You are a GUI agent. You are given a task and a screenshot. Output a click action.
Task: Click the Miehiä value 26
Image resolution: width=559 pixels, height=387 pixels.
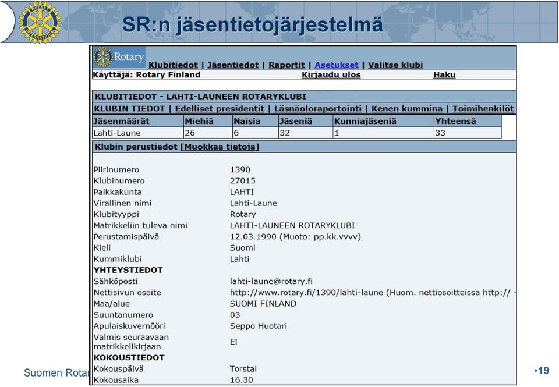coord(208,133)
